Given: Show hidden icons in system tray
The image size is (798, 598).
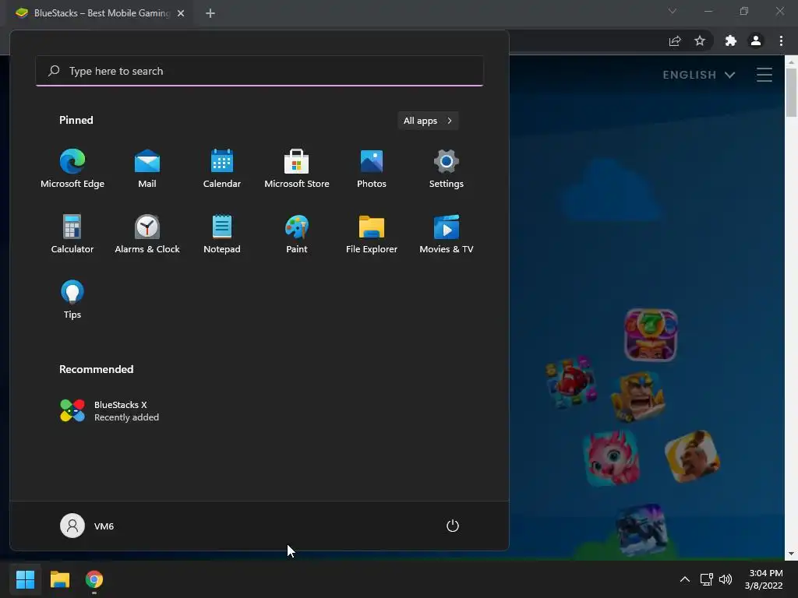Looking at the screenshot, I should pyautogui.click(x=685, y=579).
